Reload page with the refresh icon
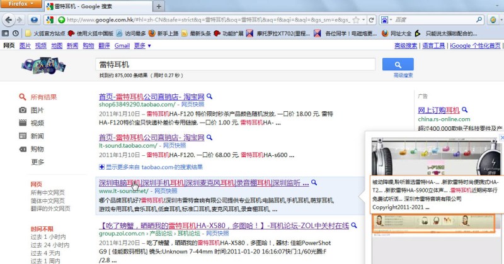 coord(371,20)
